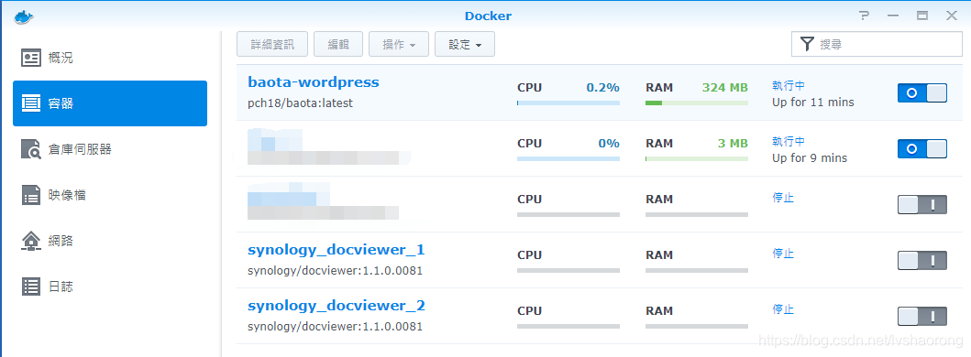Click the 網路 network sidebar icon
This screenshot has width=971, height=357.
click(x=31, y=241)
